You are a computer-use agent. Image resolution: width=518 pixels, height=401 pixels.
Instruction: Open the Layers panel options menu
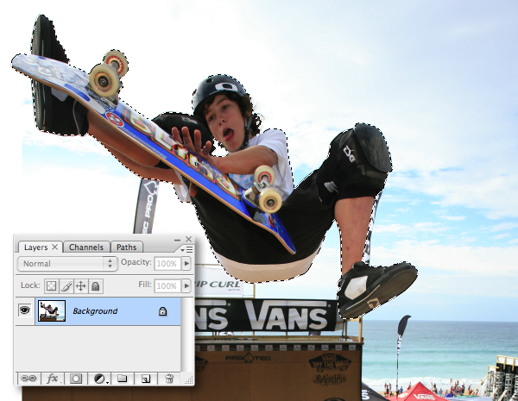(x=187, y=250)
